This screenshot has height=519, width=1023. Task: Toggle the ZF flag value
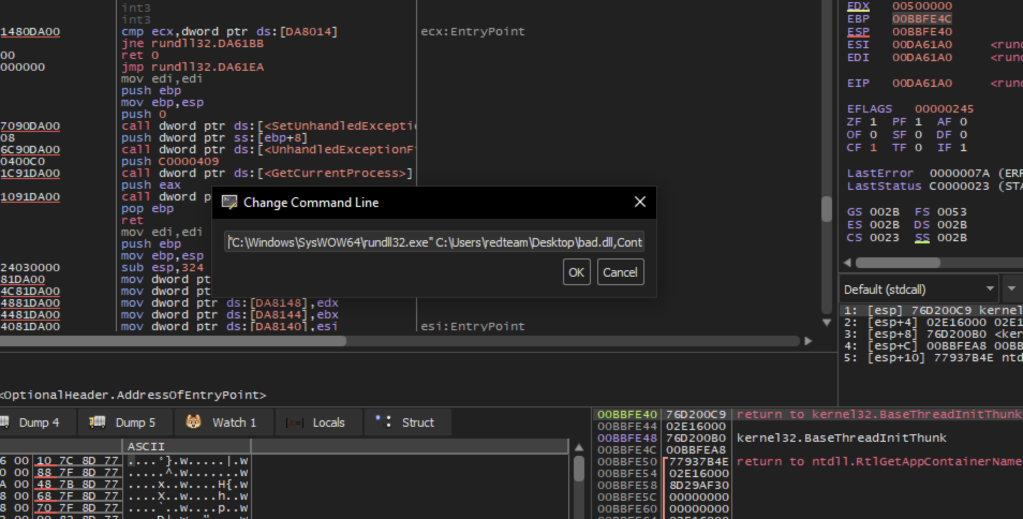pyautogui.click(x=873, y=122)
